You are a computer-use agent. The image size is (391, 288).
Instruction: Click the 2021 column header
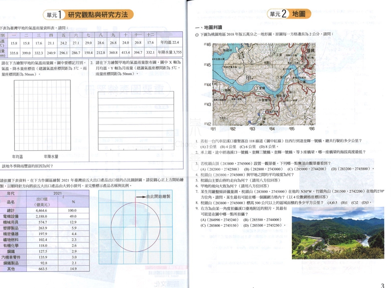(58, 193)
